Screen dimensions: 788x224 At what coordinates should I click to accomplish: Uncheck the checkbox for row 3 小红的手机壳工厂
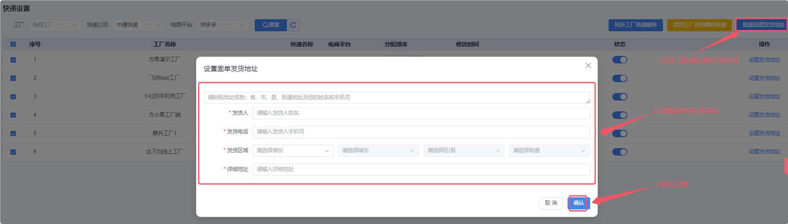tap(13, 96)
